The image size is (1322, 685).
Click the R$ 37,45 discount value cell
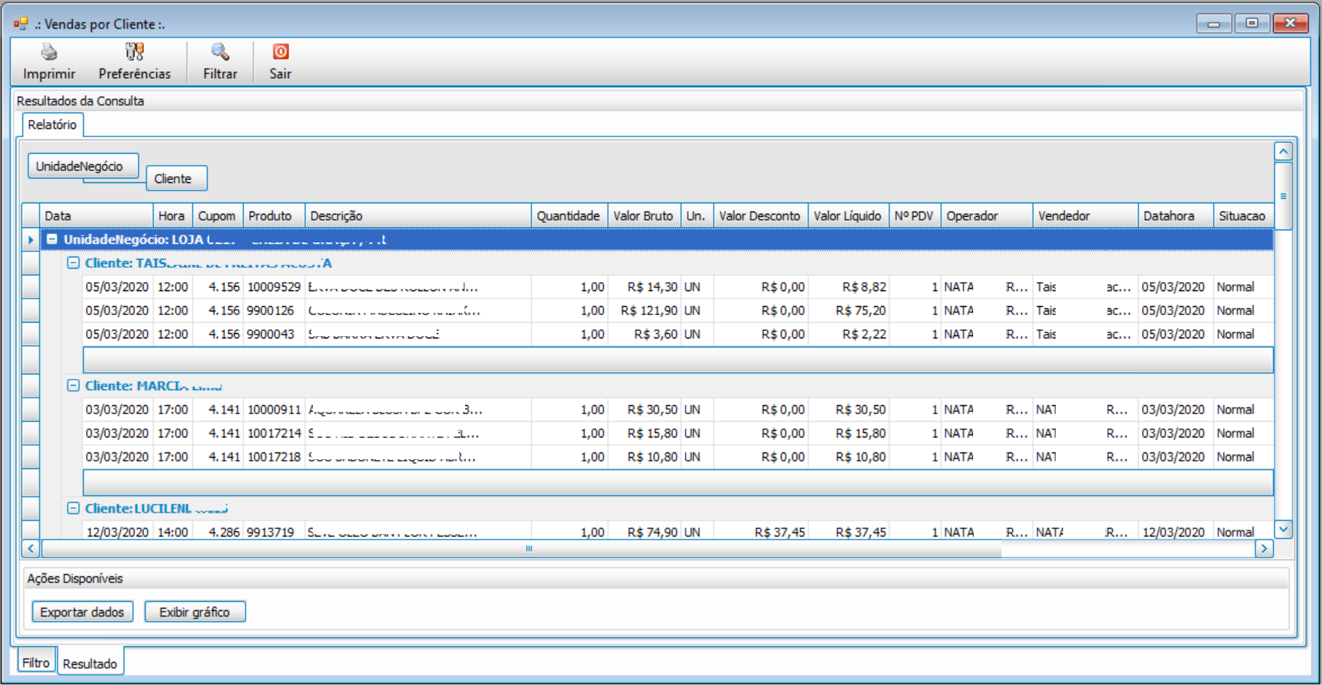click(761, 532)
